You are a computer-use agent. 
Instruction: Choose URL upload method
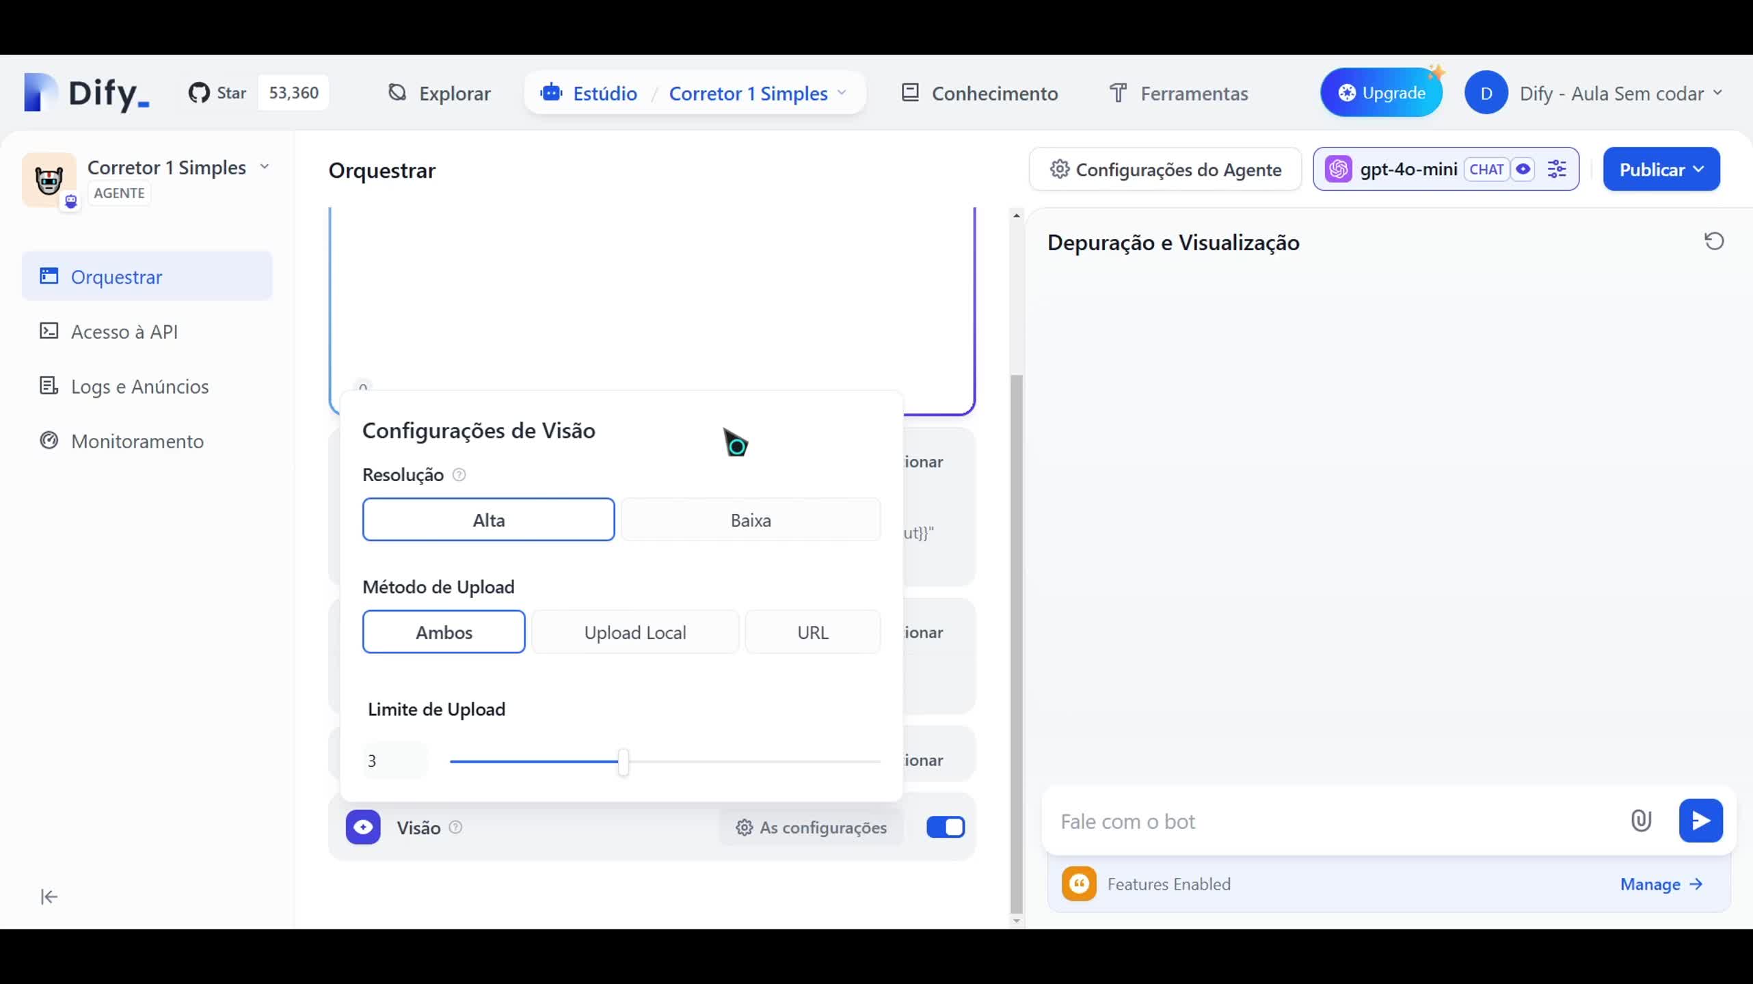tap(812, 632)
